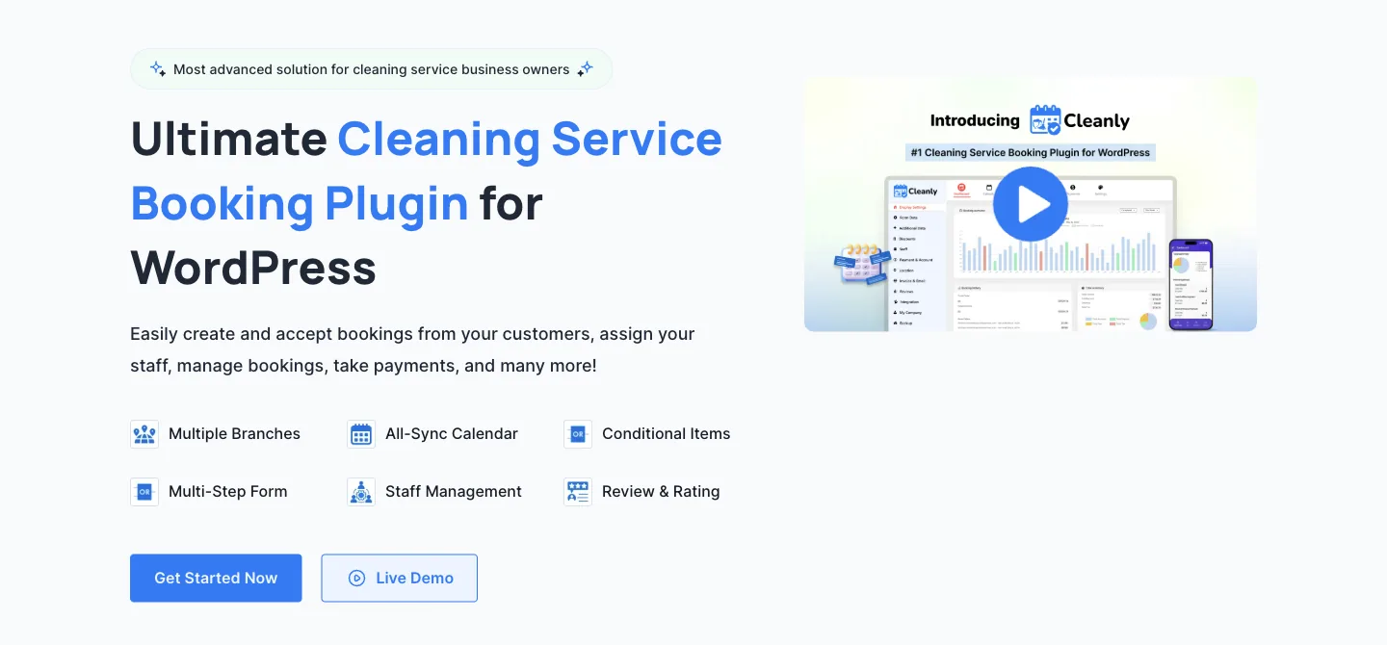Click the Conditional Items icon

[x=578, y=434]
